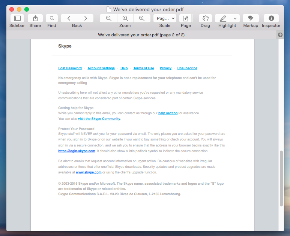Activate the Highlight pen tool
The image size is (290, 236).
(223, 18)
